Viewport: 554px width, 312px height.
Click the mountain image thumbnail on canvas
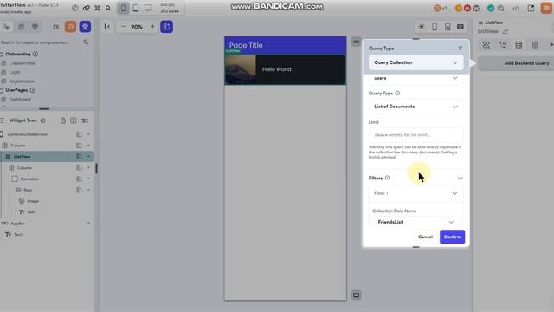click(241, 69)
